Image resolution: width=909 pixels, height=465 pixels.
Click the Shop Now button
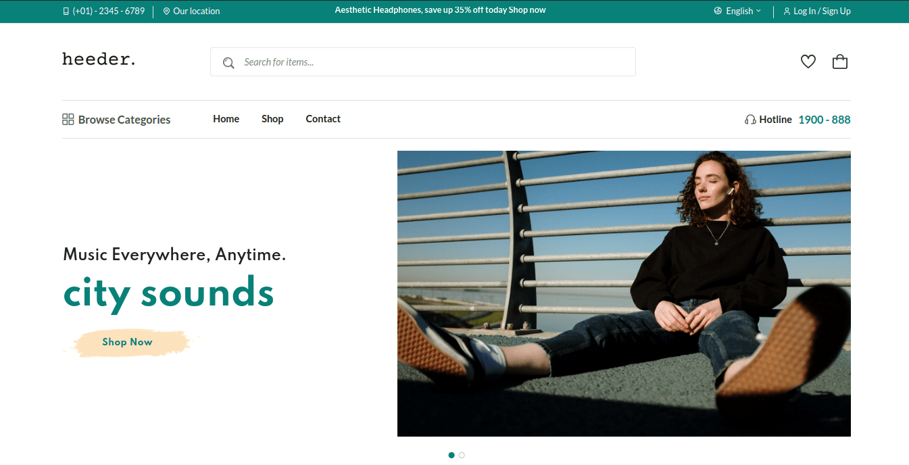(128, 342)
